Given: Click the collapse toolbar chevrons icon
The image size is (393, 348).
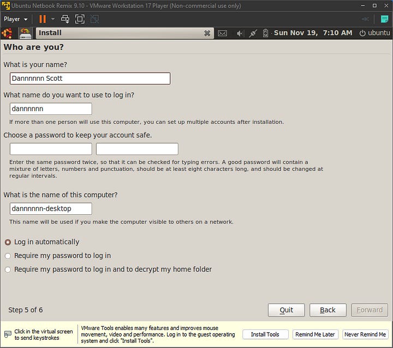Looking at the screenshot, I should click(x=365, y=19).
